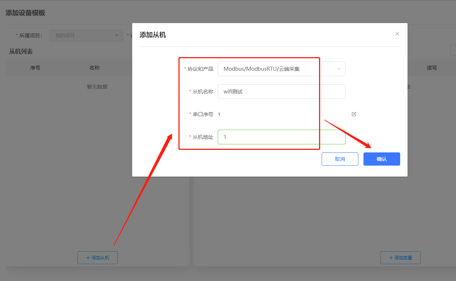Screen dimensions: 456x281
Task: Click the 从机地址 field label
Action: [x=203, y=137]
